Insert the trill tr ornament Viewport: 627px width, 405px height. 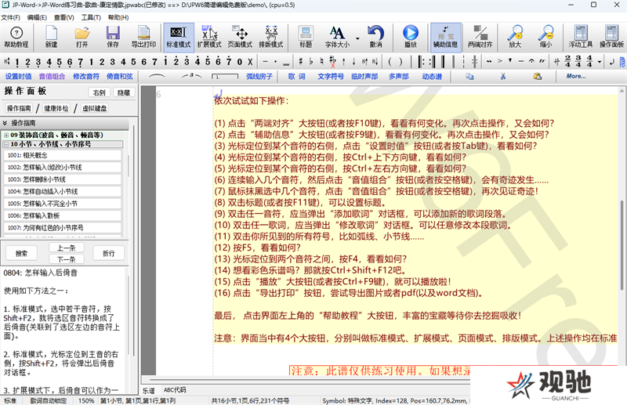[542, 61]
